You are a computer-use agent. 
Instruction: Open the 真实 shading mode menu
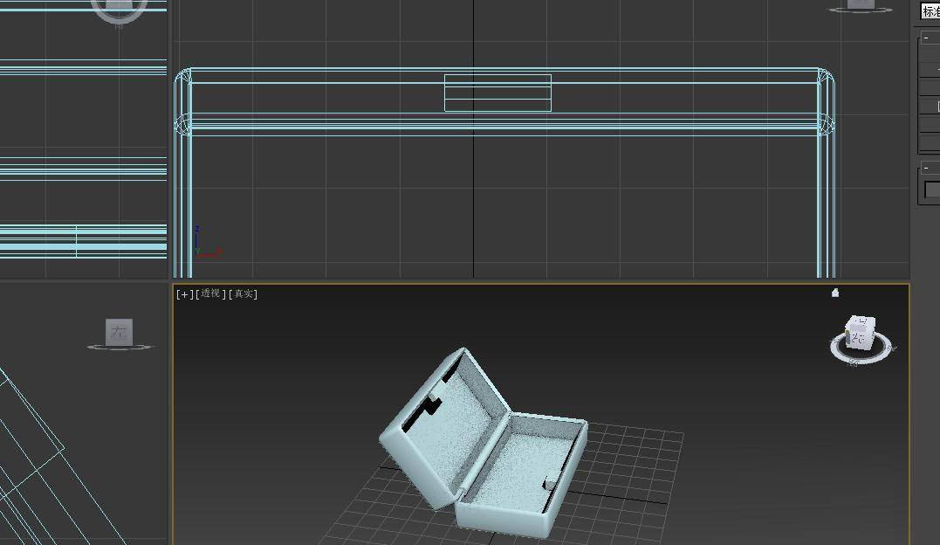tap(244, 294)
